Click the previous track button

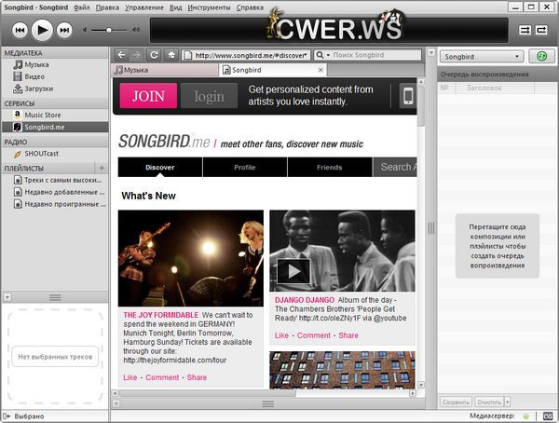[x=20, y=30]
